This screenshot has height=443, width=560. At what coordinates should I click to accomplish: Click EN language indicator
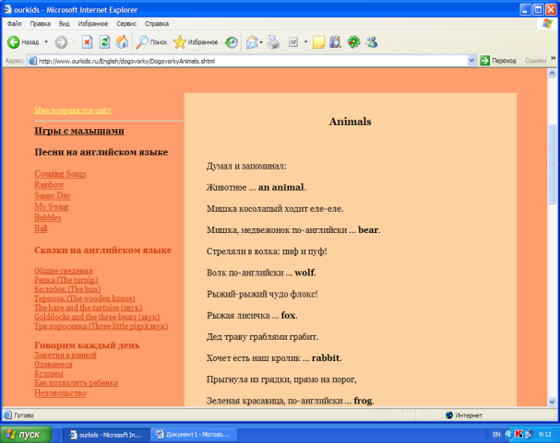[496, 434]
